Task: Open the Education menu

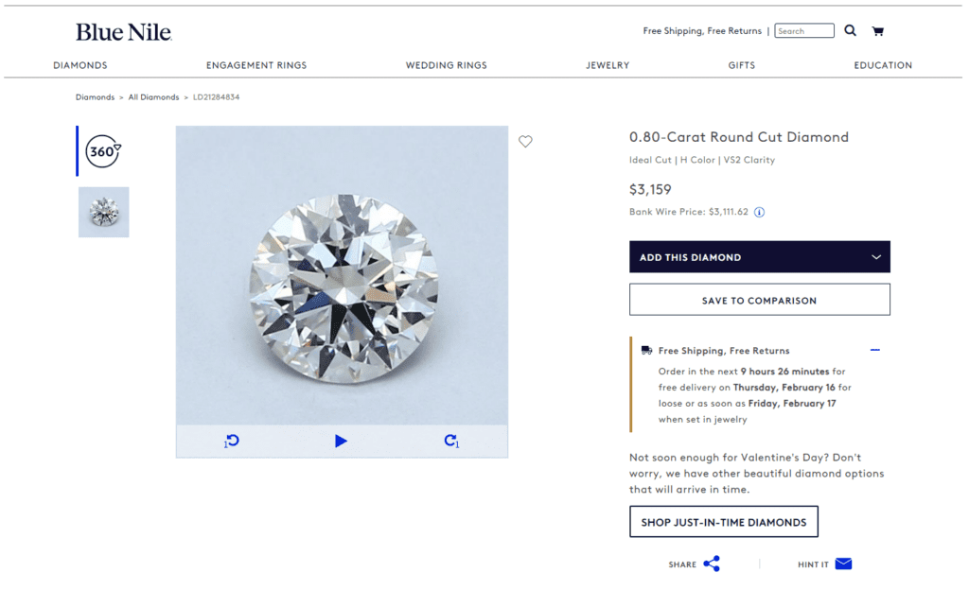Action: 883,65
